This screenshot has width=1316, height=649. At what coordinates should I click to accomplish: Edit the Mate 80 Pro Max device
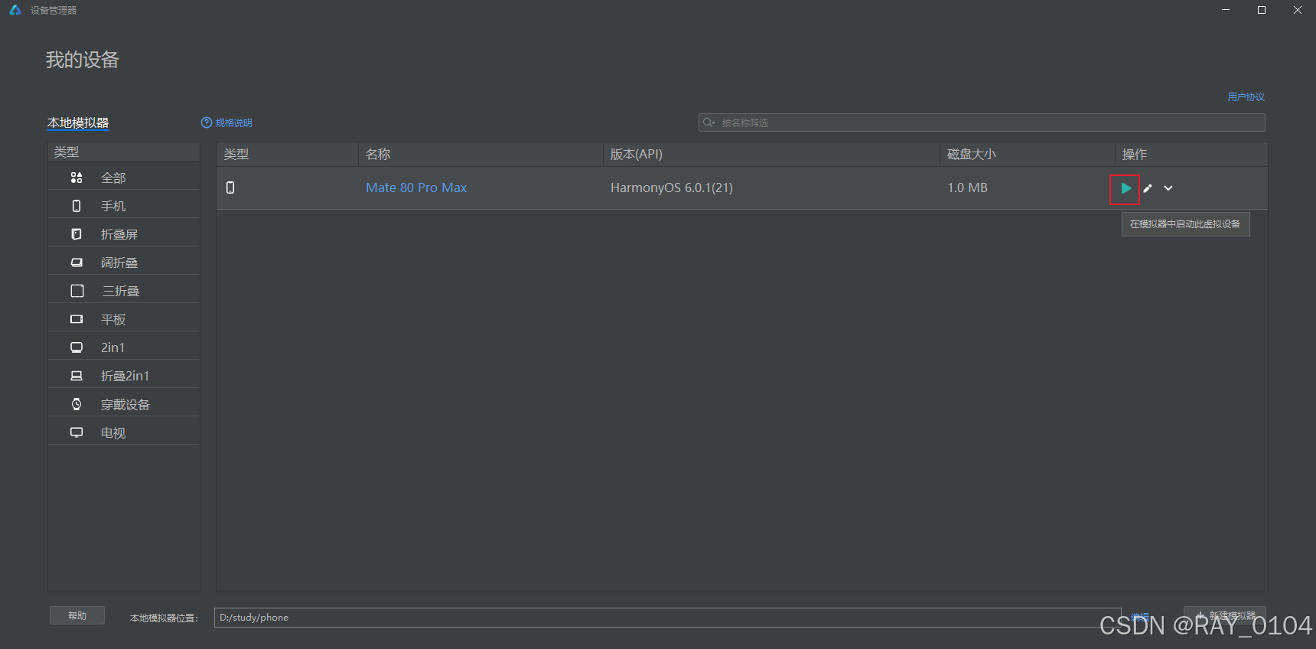1148,188
